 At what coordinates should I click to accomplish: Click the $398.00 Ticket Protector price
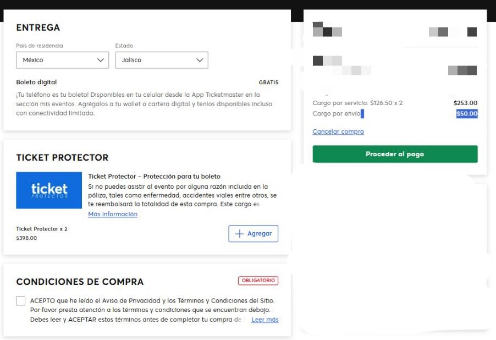coord(26,238)
